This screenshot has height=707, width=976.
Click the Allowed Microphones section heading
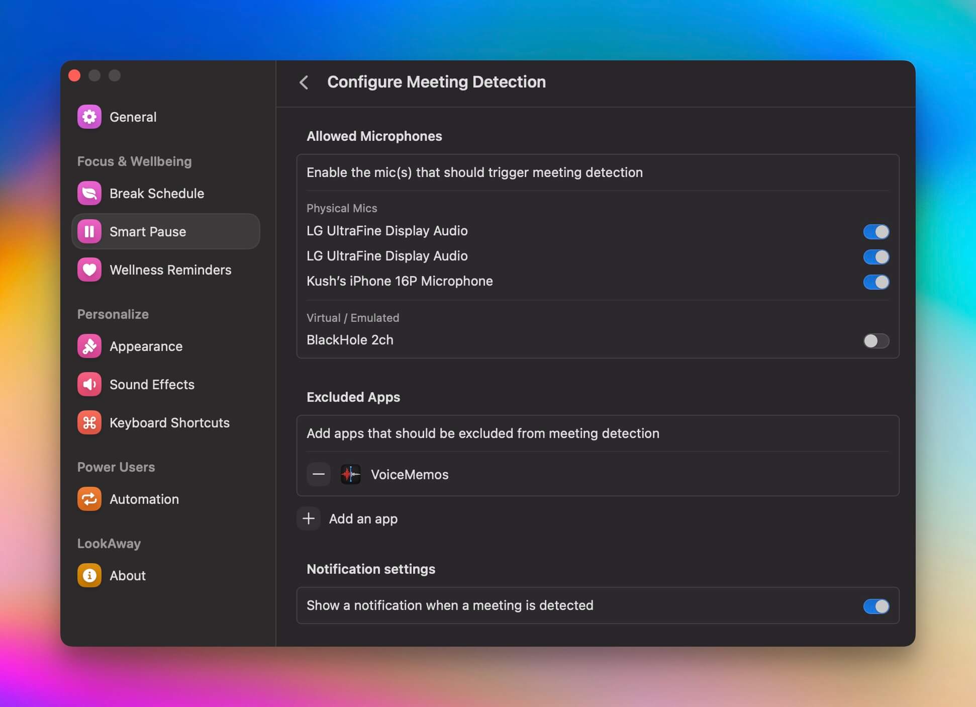click(x=374, y=136)
